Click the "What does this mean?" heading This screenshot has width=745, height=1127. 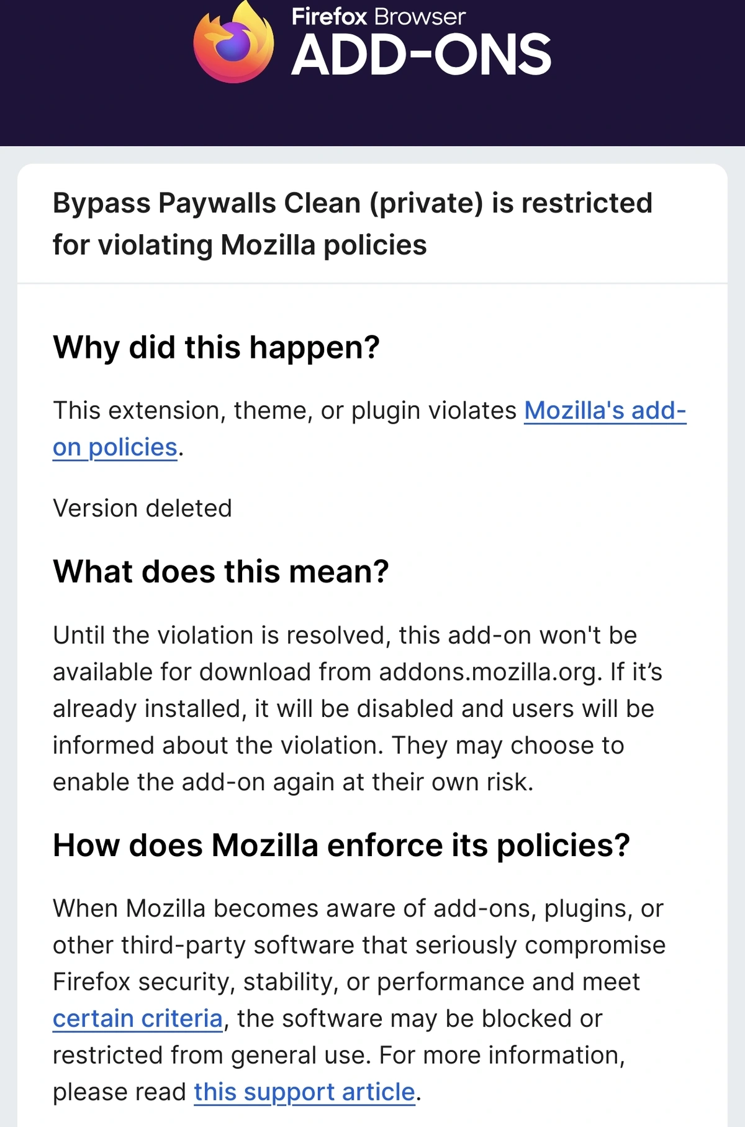click(220, 572)
